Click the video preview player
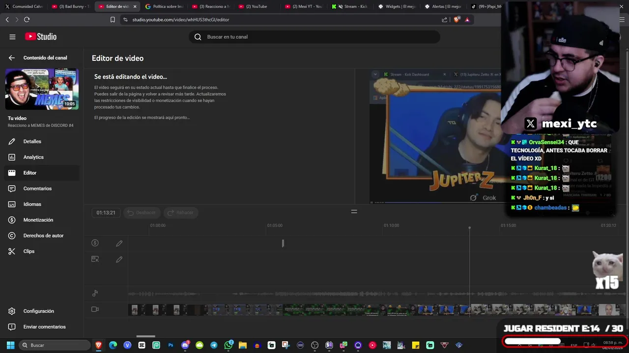This screenshot has width=629, height=353. point(435,136)
